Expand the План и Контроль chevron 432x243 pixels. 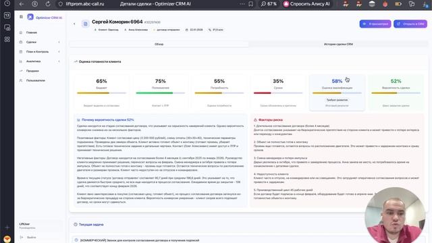pos(59,52)
